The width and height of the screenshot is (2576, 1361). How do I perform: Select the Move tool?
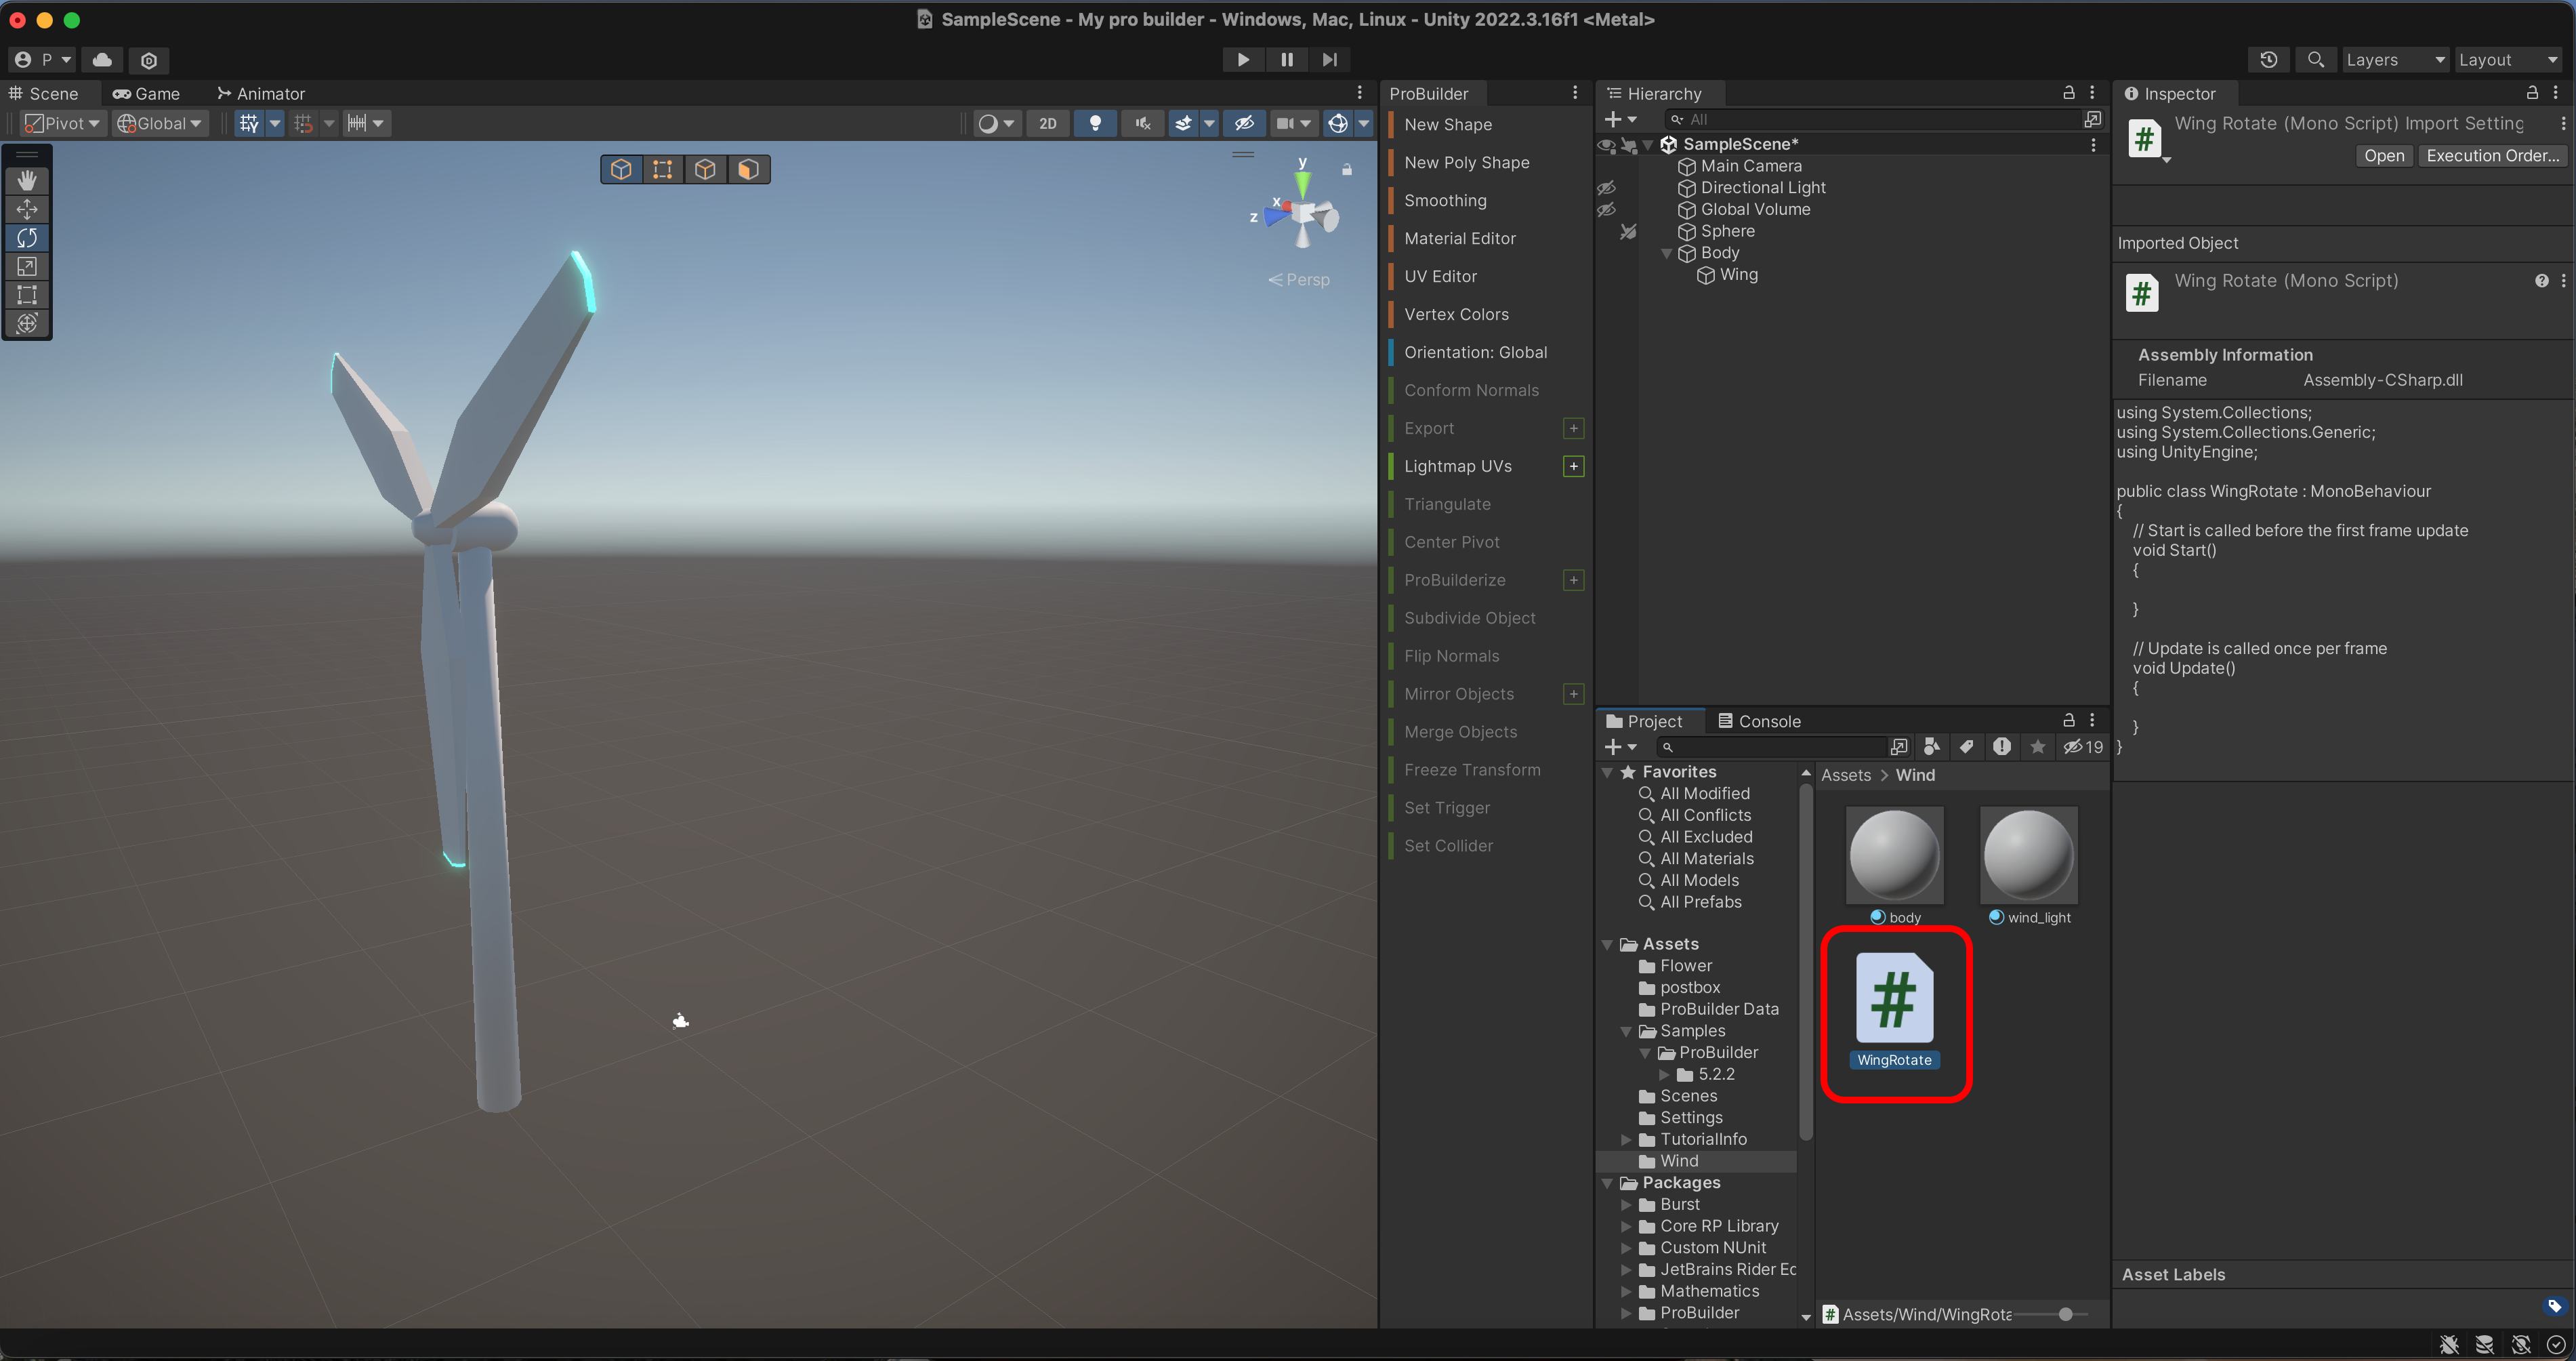click(x=27, y=209)
